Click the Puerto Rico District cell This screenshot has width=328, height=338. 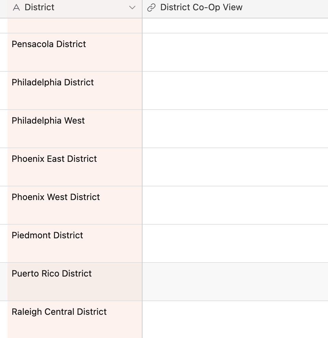point(75,282)
